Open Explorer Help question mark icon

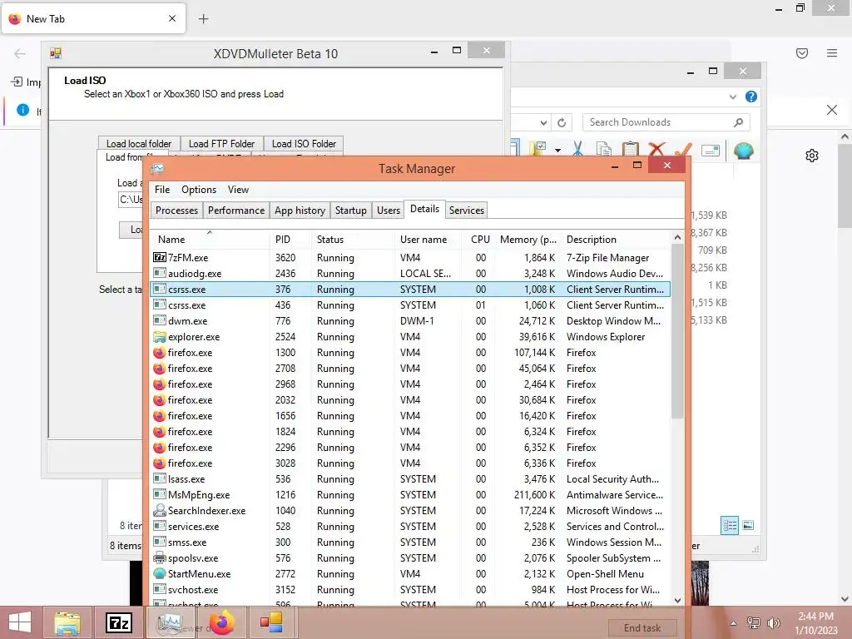[751, 97]
